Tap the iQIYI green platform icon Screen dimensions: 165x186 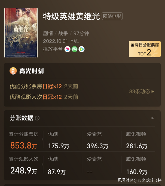point(75,49)
